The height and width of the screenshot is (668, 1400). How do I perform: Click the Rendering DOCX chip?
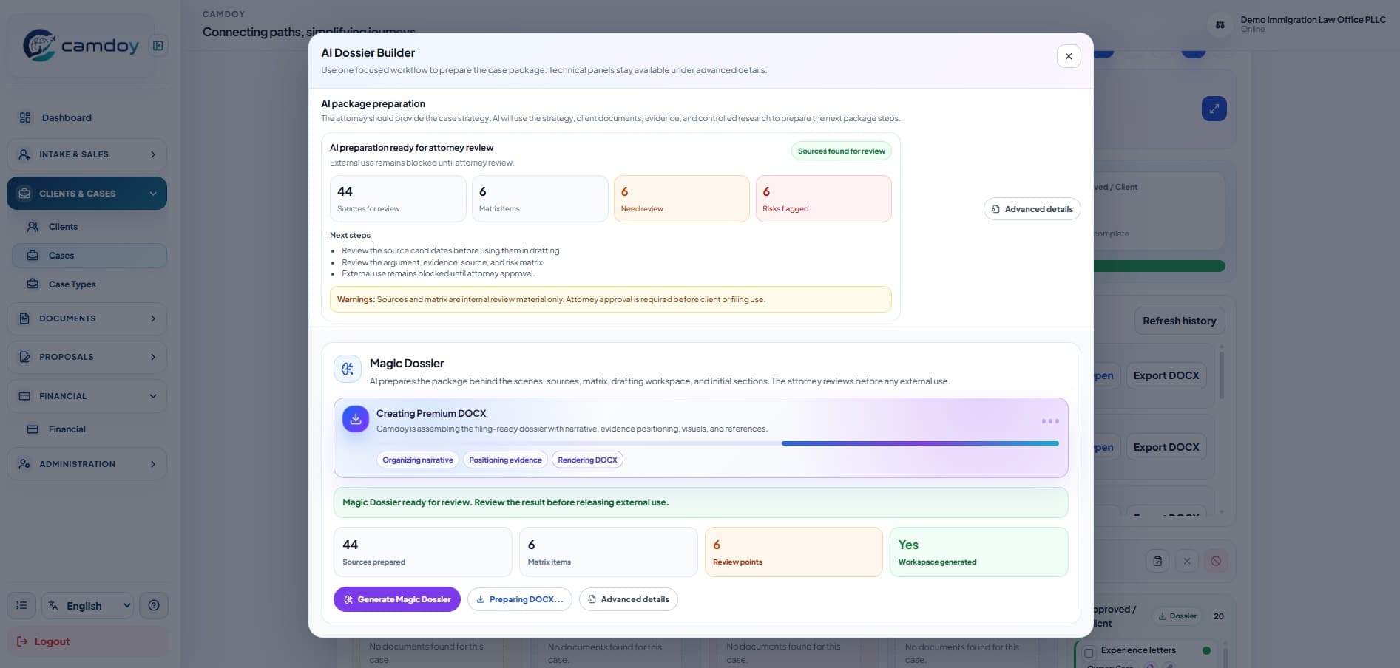[x=587, y=460]
